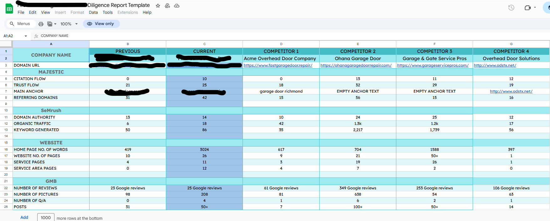The width and height of the screenshot is (550, 221).
Task: Open version history clock icon
Action: [x=511, y=8]
